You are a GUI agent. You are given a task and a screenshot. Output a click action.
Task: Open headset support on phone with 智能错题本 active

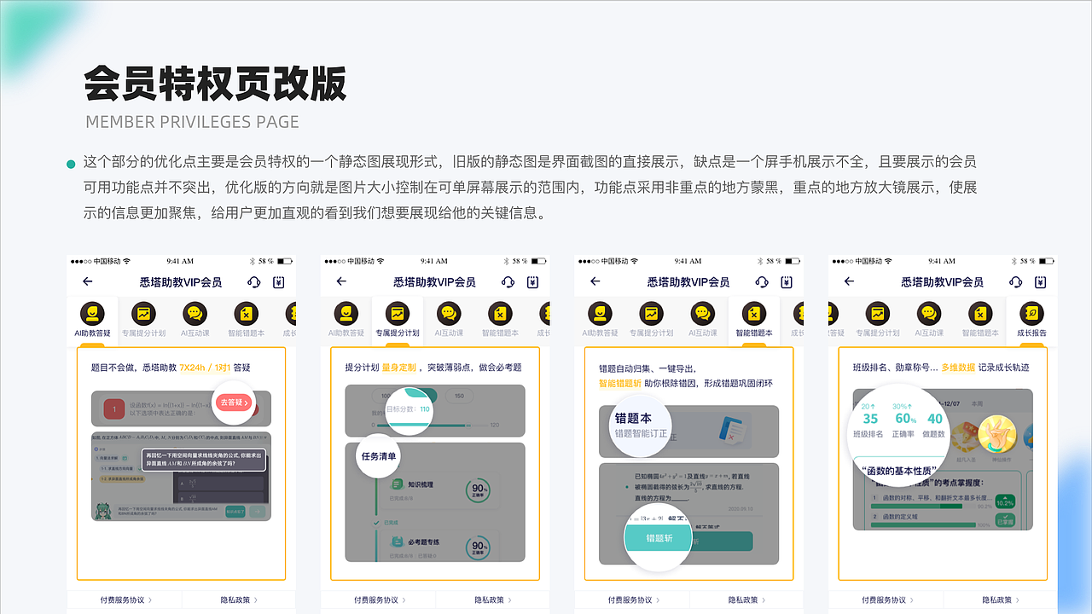click(762, 282)
